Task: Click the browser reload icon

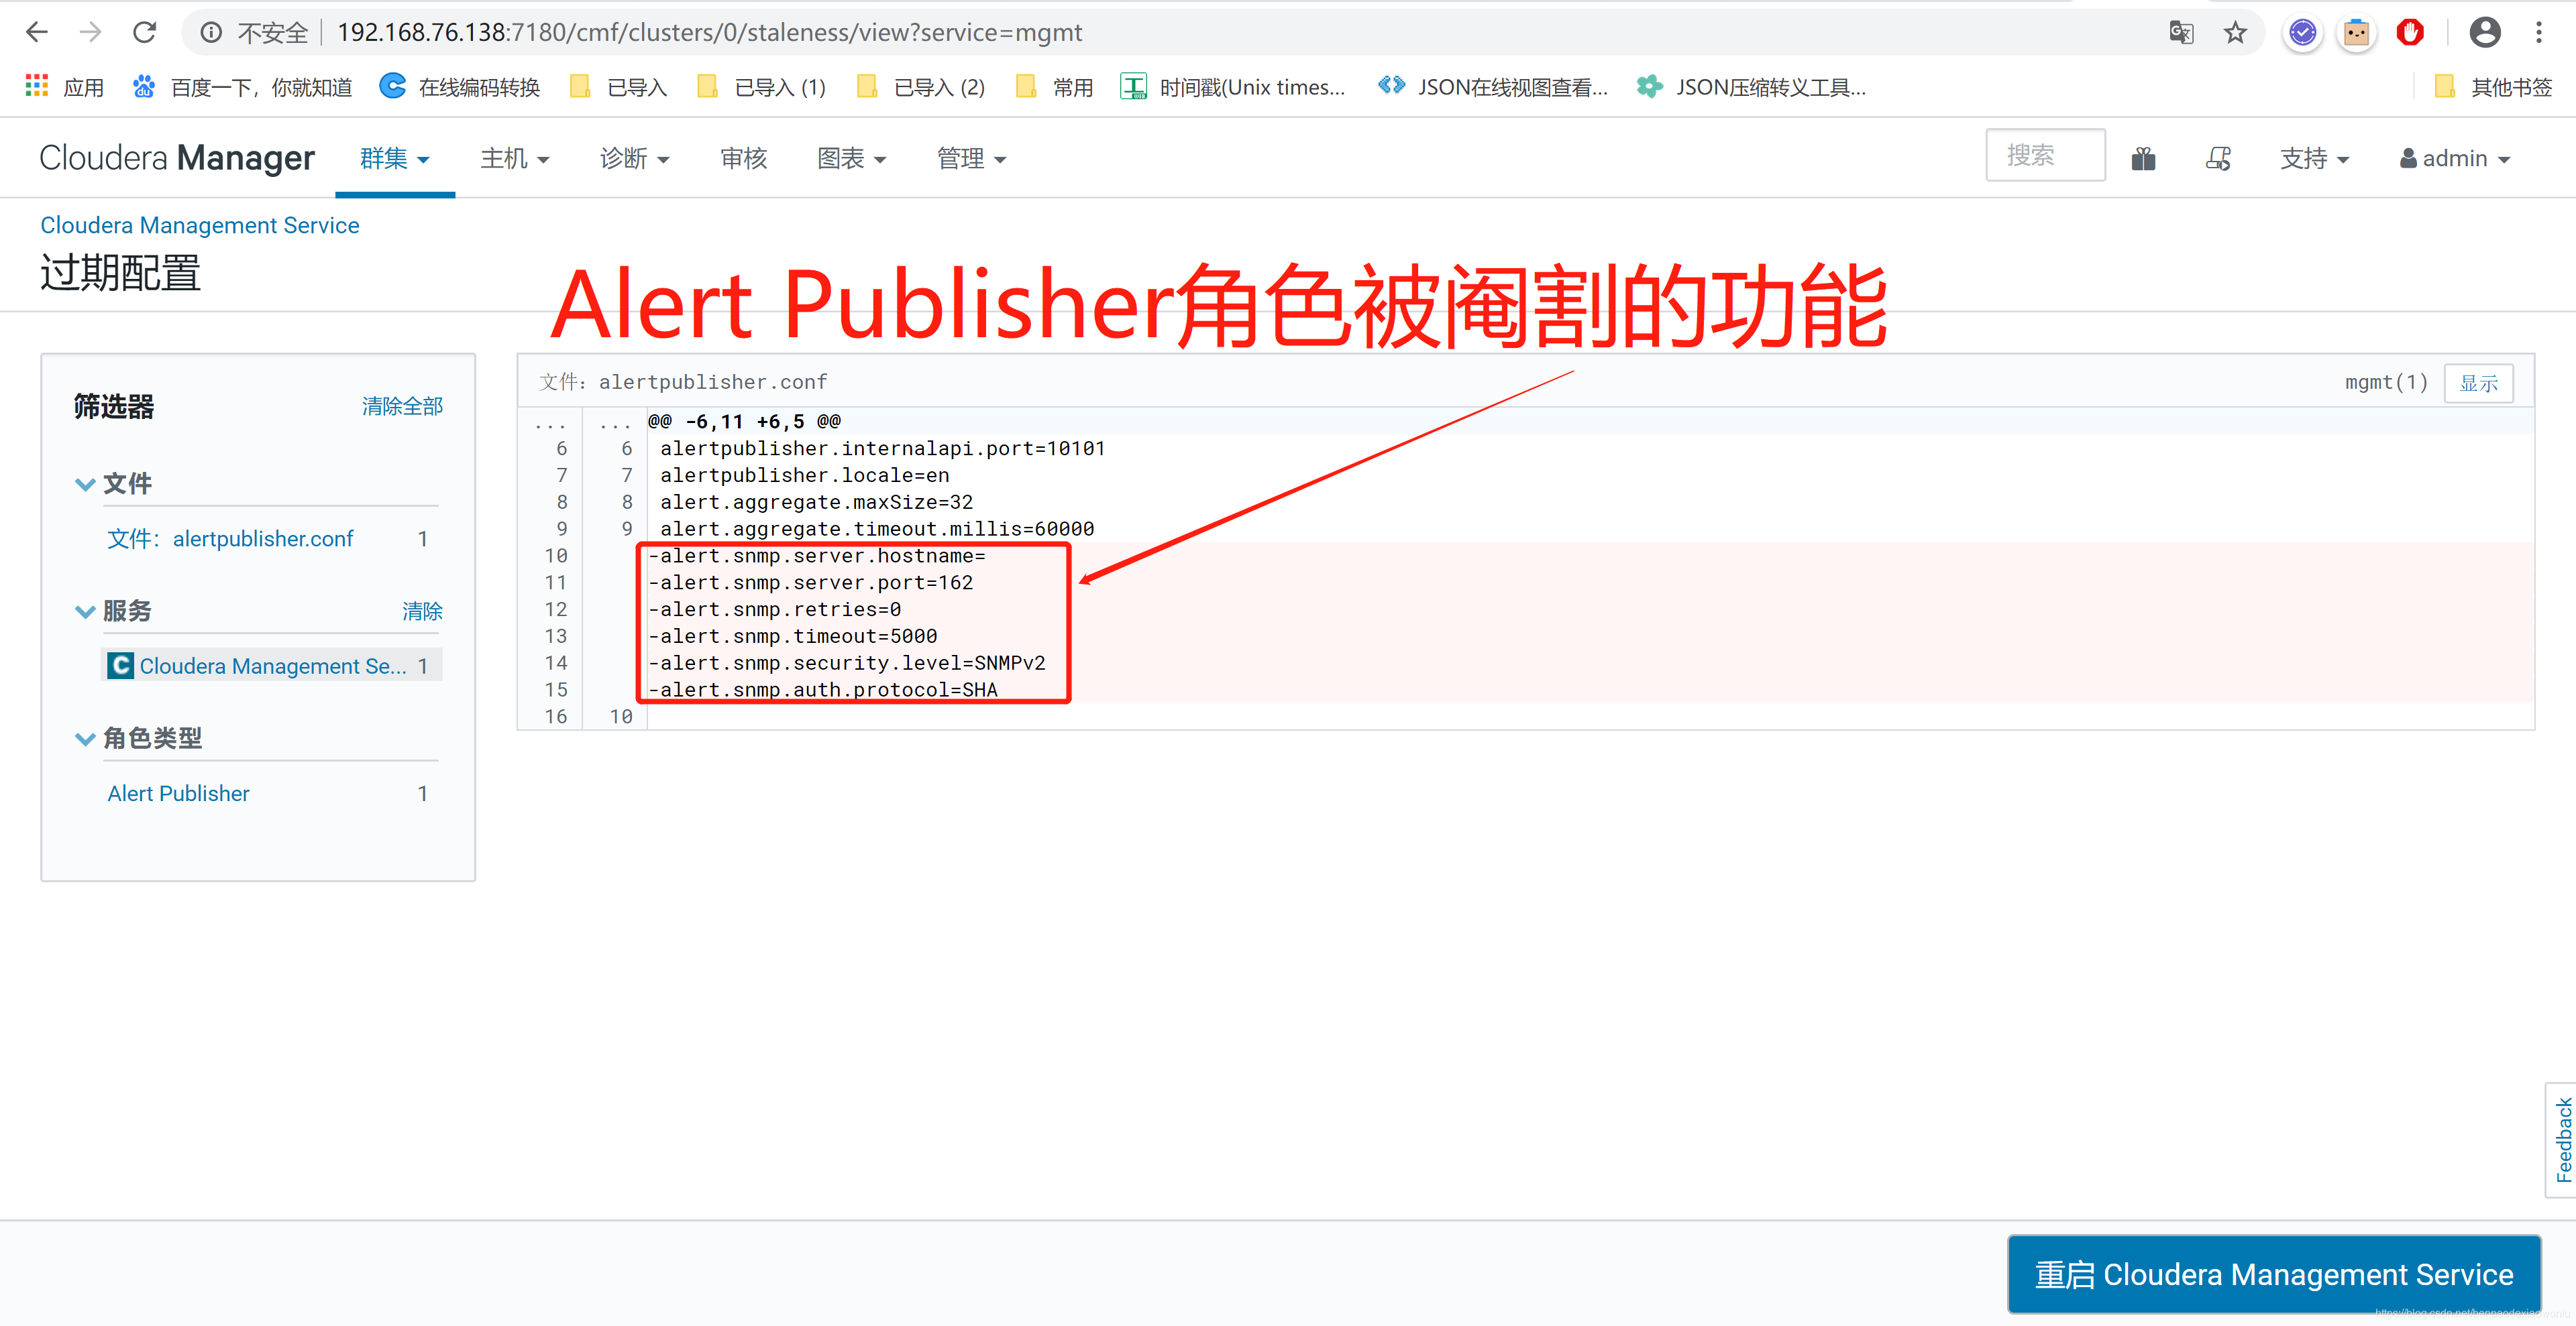Action: (x=145, y=33)
